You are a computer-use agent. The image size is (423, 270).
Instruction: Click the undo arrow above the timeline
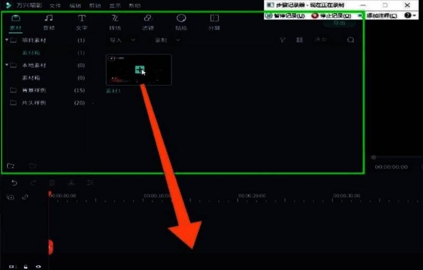tap(14, 183)
